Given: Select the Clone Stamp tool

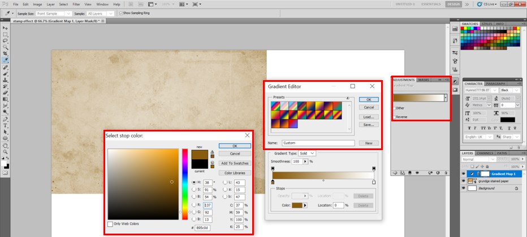Looking at the screenshot, I should (5, 80).
